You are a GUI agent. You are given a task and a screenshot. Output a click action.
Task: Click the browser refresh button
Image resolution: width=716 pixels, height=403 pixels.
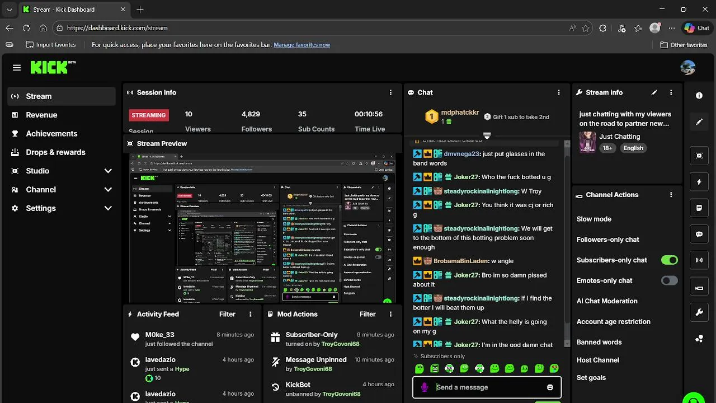(x=26, y=28)
